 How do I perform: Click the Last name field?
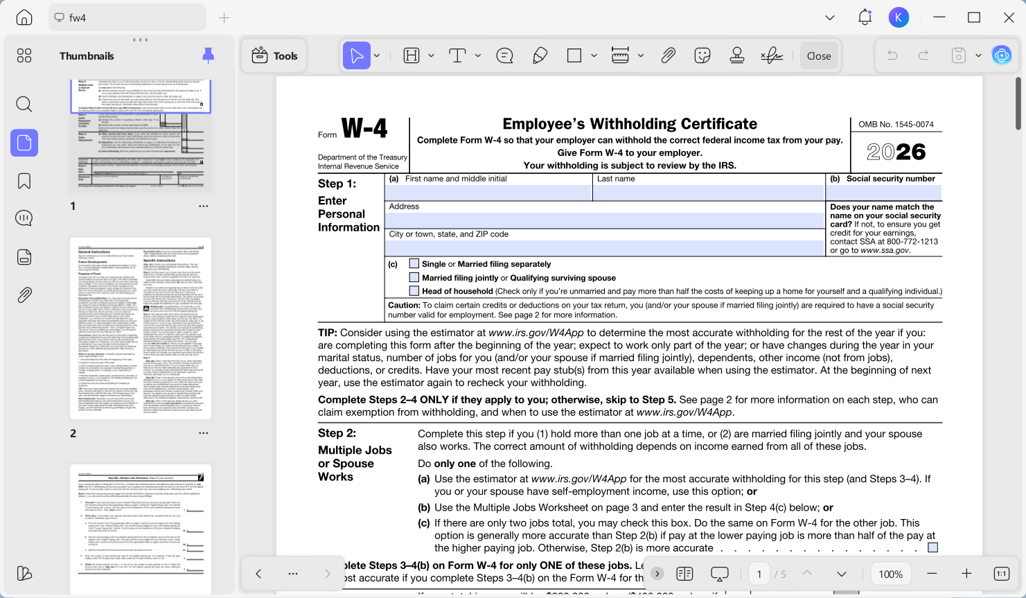point(709,193)
